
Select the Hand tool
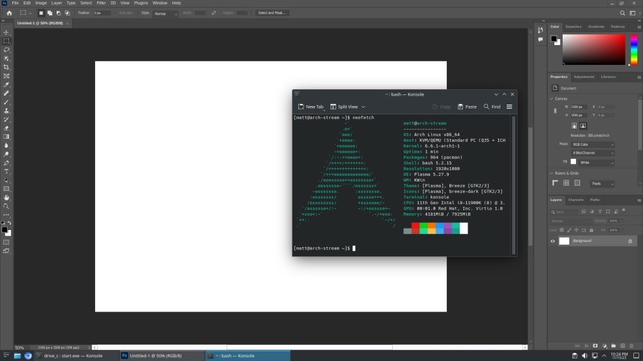6,198
